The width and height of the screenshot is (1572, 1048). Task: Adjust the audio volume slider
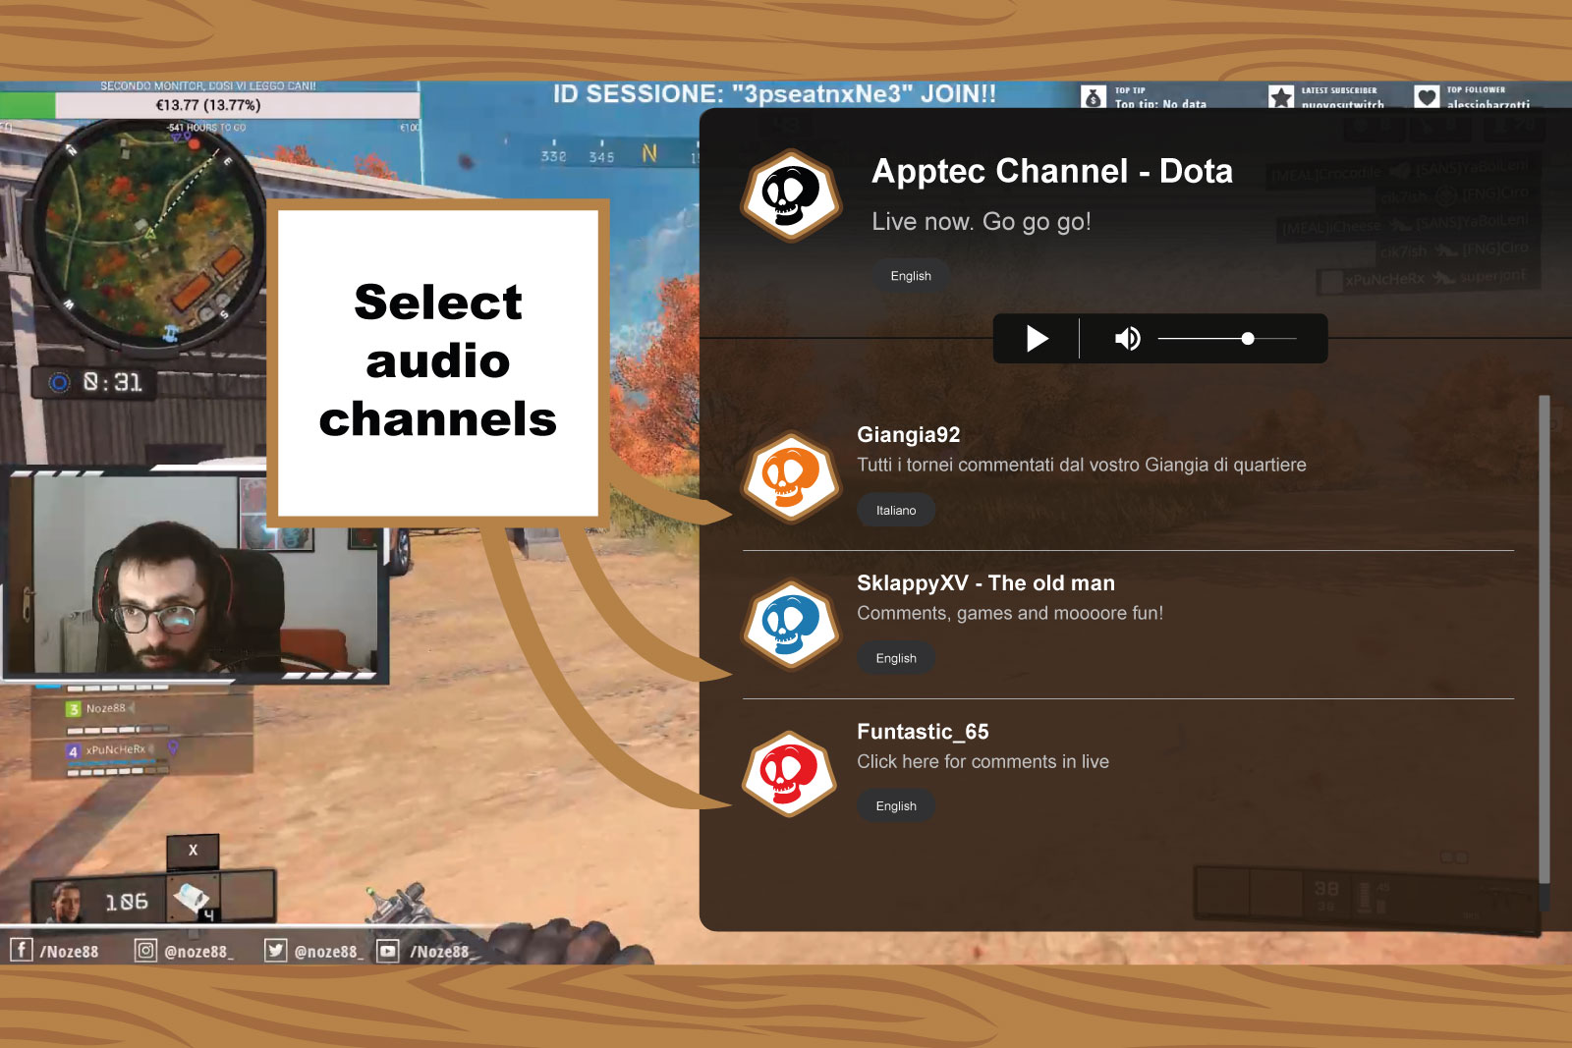1227,339
